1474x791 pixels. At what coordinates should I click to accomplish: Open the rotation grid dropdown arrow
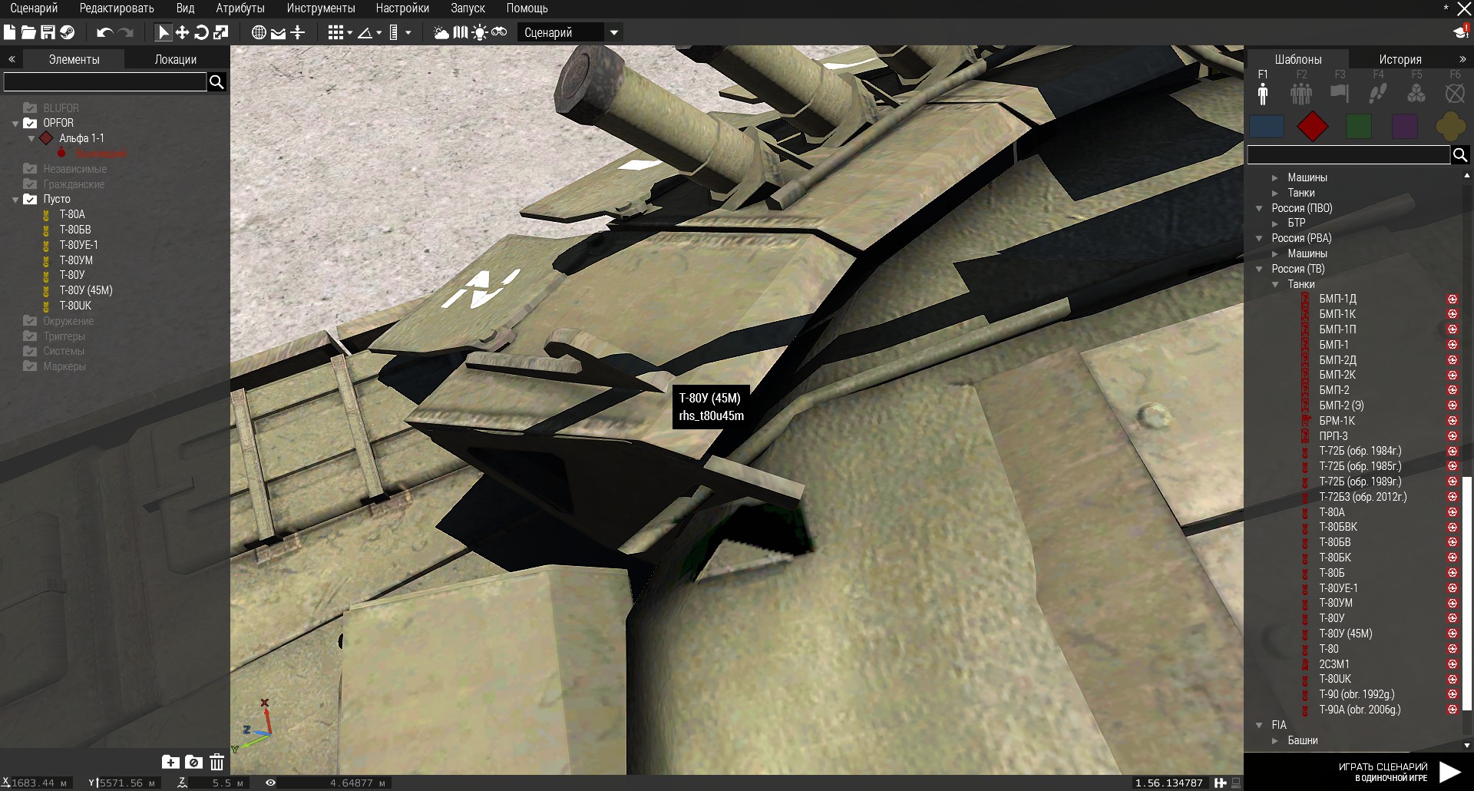(379, 33)
